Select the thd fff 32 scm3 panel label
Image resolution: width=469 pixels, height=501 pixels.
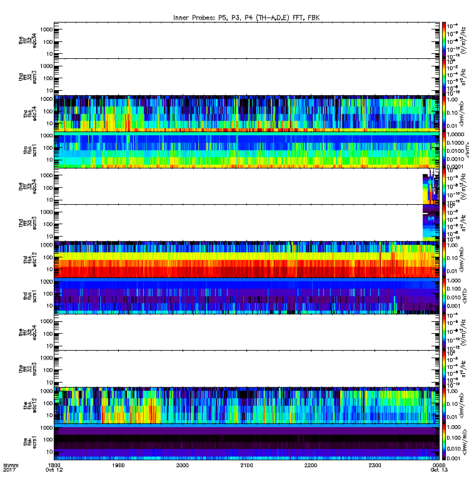[x=28, y=223]
